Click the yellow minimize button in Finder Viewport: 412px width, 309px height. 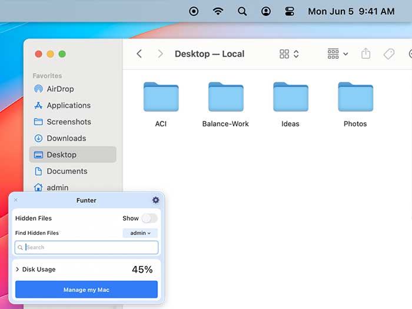50,54
